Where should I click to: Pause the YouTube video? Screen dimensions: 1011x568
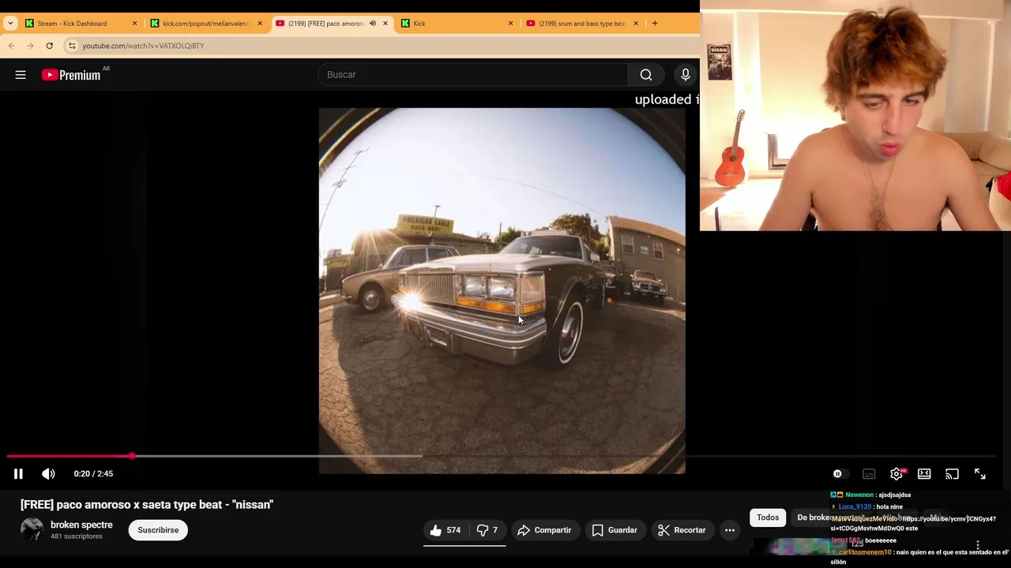(x=18, y=473)
